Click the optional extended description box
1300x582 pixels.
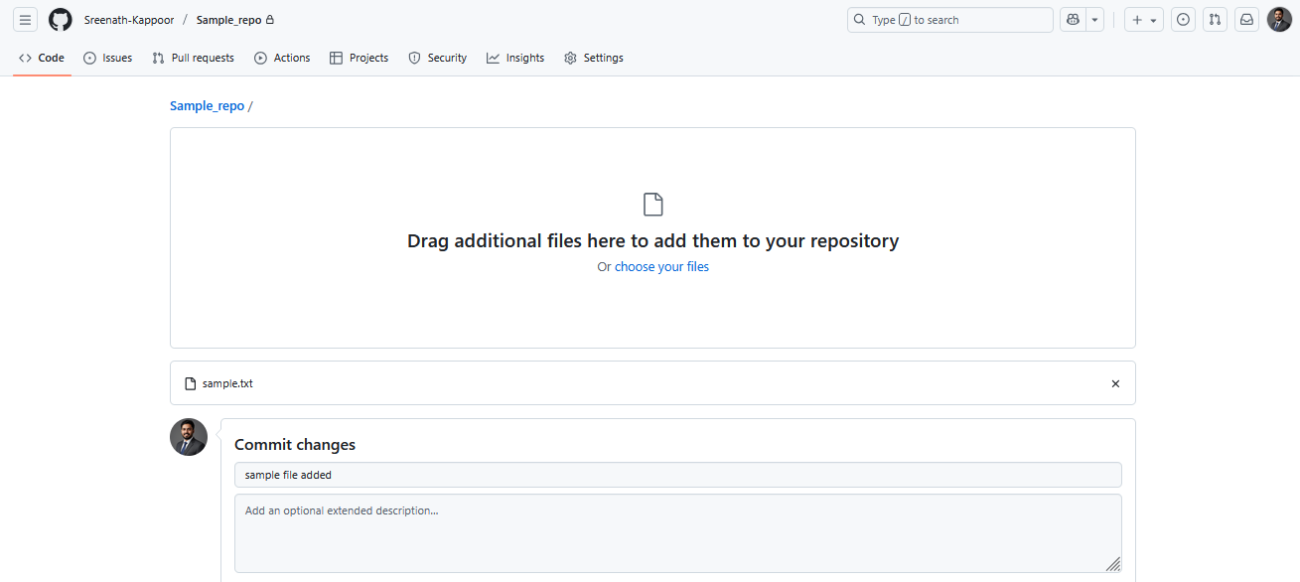coord(677,533)
